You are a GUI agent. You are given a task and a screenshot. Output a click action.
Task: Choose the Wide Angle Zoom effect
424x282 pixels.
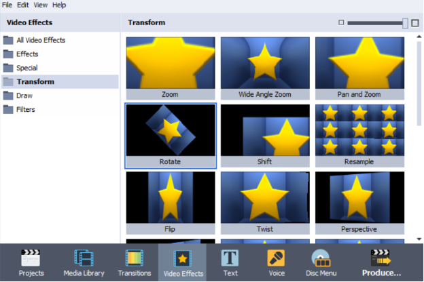tap(265, 68)
